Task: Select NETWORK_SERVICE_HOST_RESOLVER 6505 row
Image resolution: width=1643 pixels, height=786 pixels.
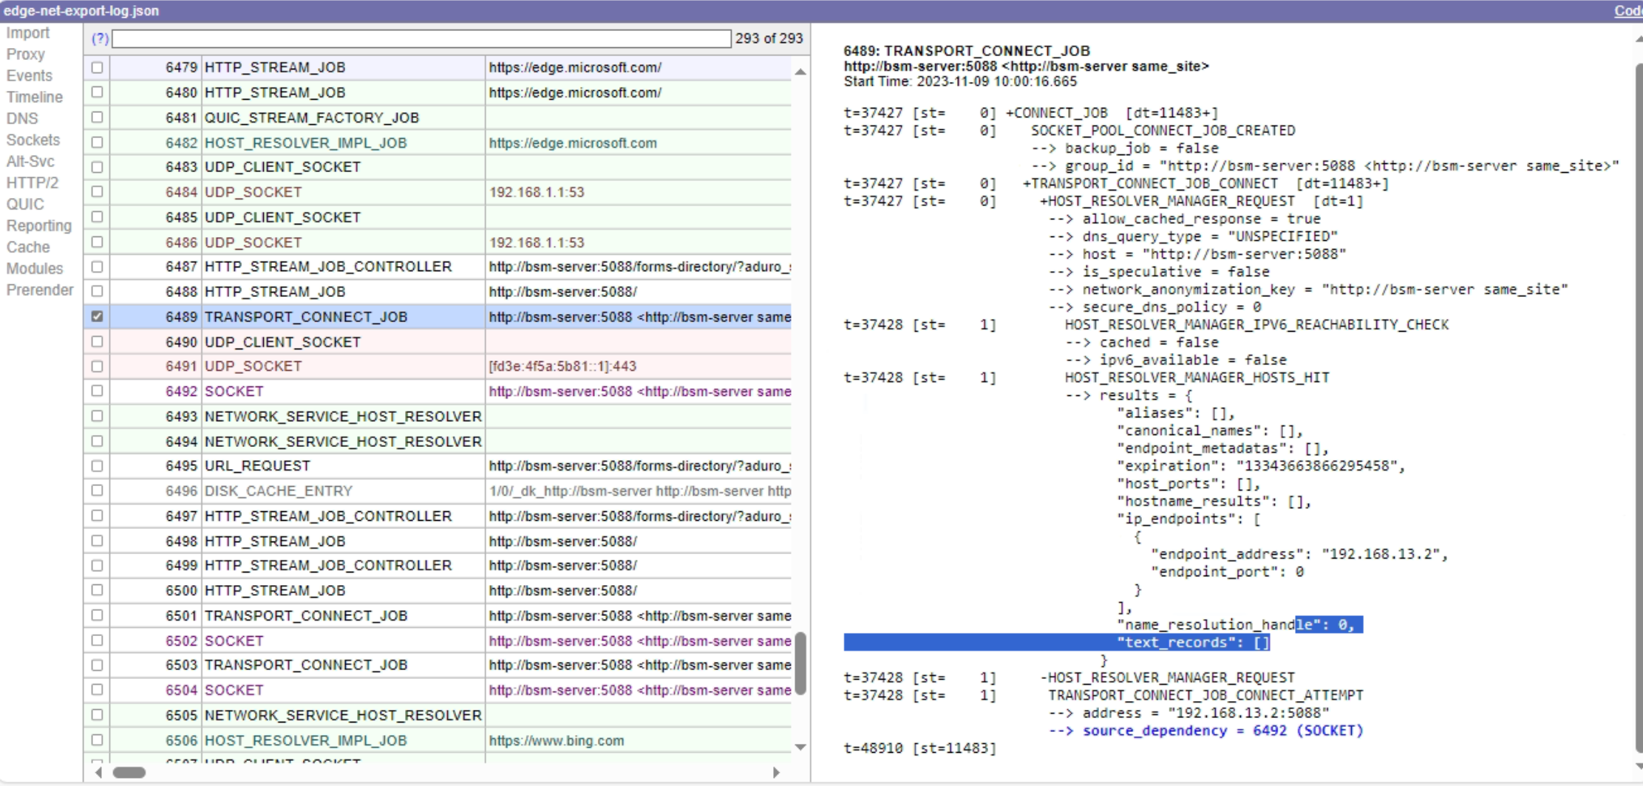Action: tap(438, 716)
